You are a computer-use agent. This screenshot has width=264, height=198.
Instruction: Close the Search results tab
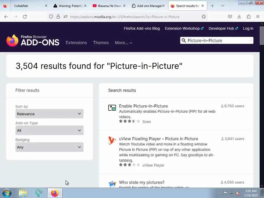203,6
